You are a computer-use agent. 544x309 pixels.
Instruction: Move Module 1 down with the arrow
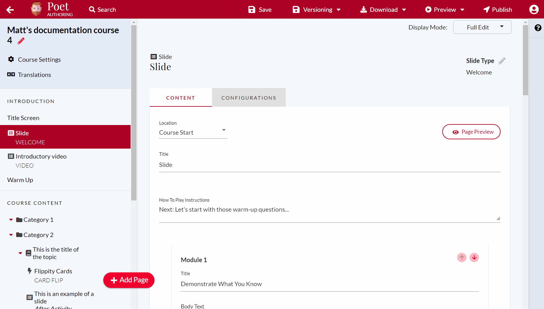[x=474, y=257]
